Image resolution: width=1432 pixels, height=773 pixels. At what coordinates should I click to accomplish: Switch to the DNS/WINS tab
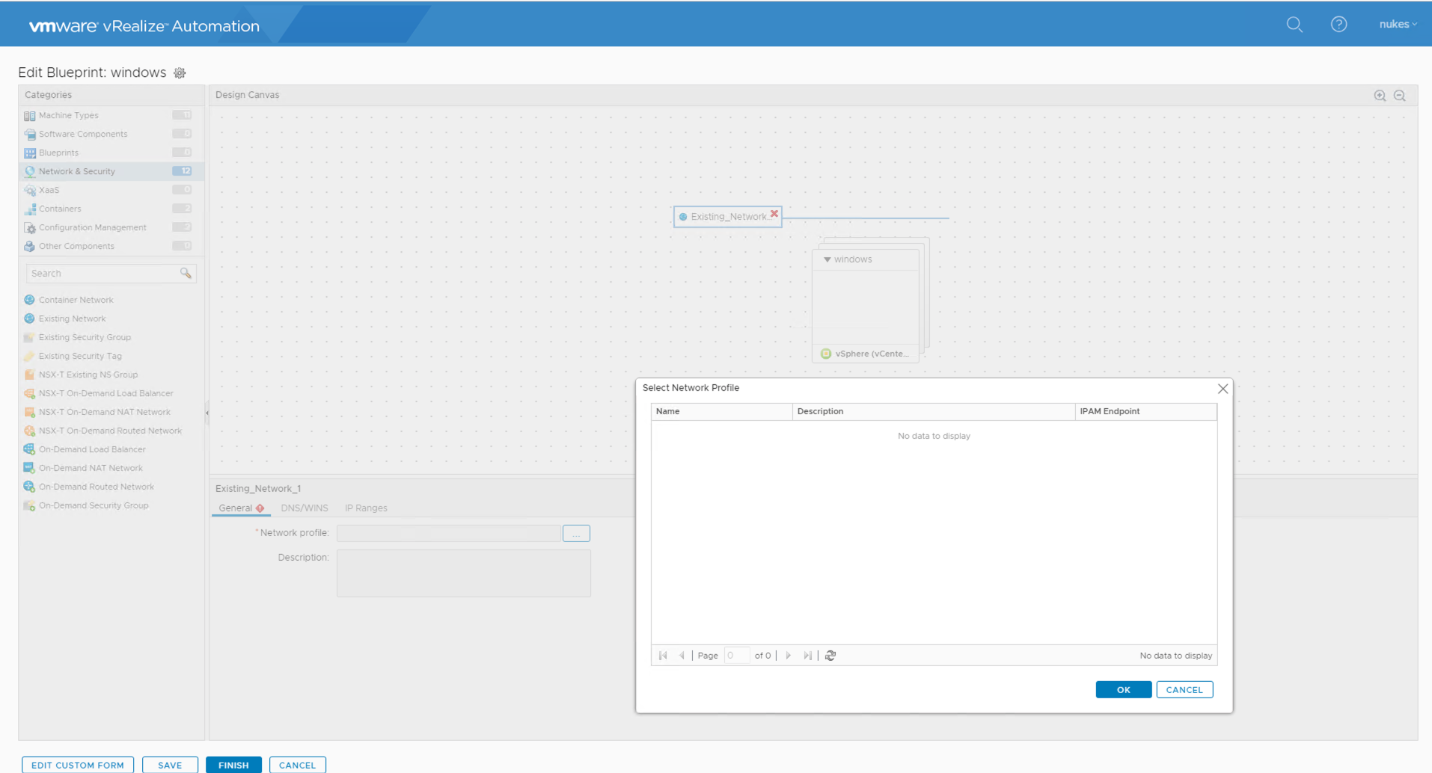(305, 508)
